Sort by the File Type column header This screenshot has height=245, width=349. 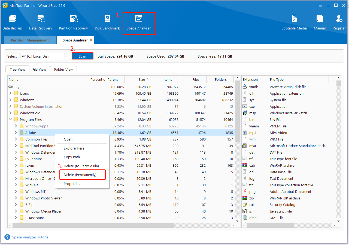299,79
